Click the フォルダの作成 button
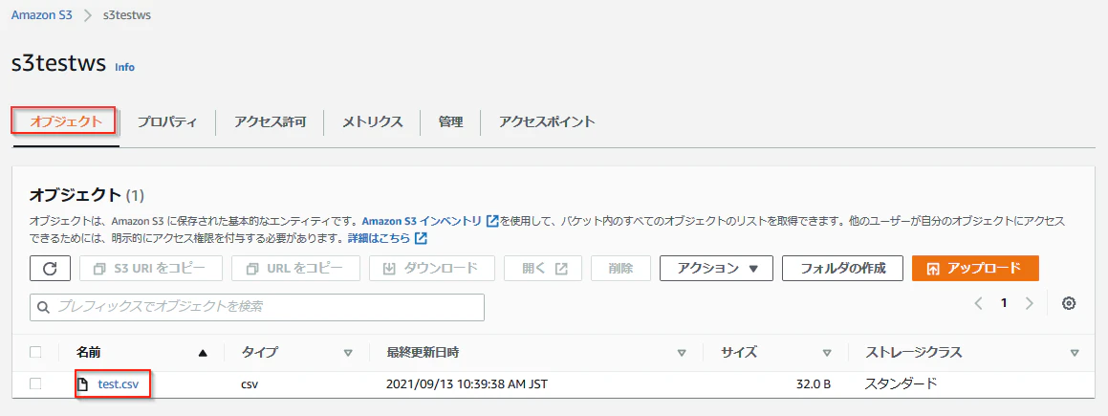Screen dimensions: 1108x416 coord(843,269)
